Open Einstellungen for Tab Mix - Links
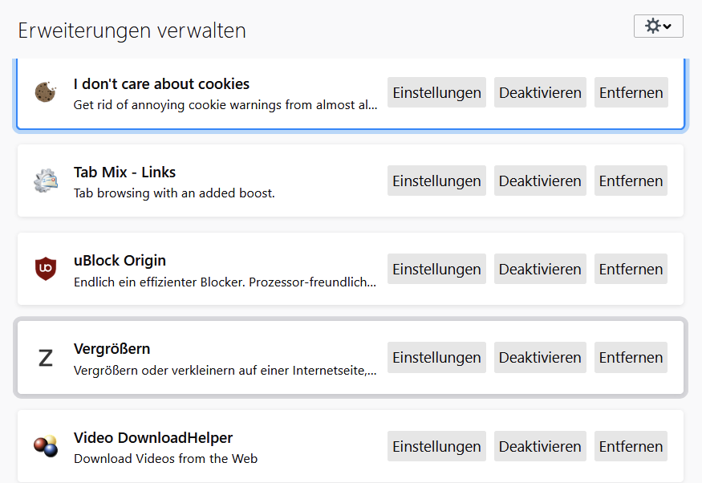The image size is (702, 483). pyautogui.click(x=436, y=181)
